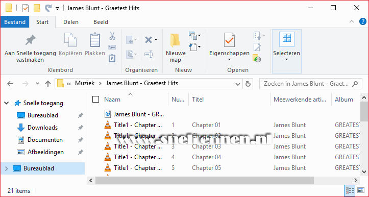Click the horizontal scrollbar thumb

(x=205, y=181)
